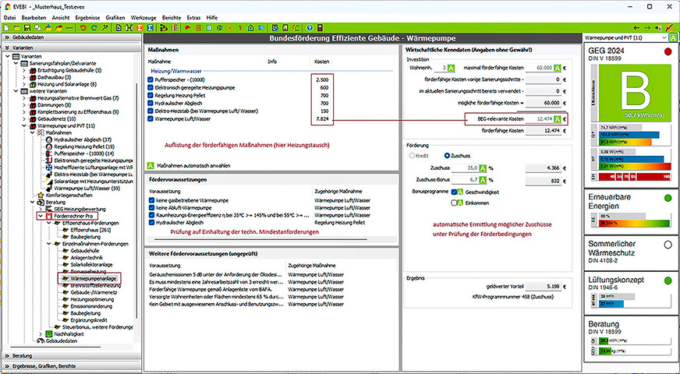Click the copy windows toolbar icon
The image size is (680, 374).
coord(37,28)
